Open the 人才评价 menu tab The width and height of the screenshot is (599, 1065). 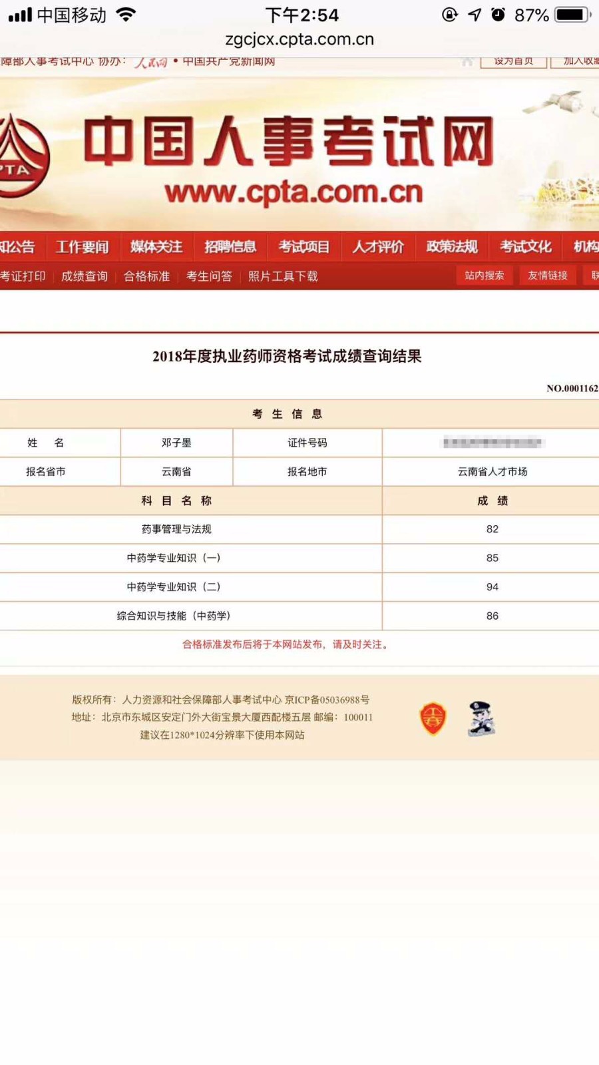pyautogui.click(x=378, y=247)
